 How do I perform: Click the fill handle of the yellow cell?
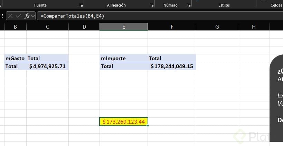pyautogui.click(x=148, y=125)
